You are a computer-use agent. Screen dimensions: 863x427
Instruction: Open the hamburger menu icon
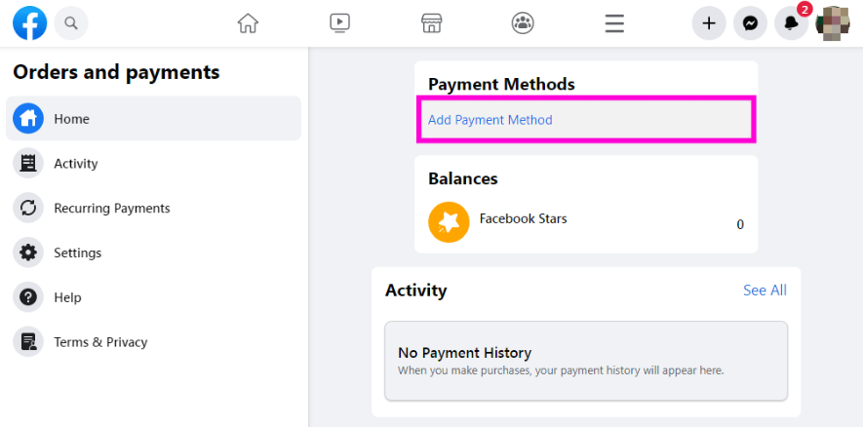(x=614, y=23)
